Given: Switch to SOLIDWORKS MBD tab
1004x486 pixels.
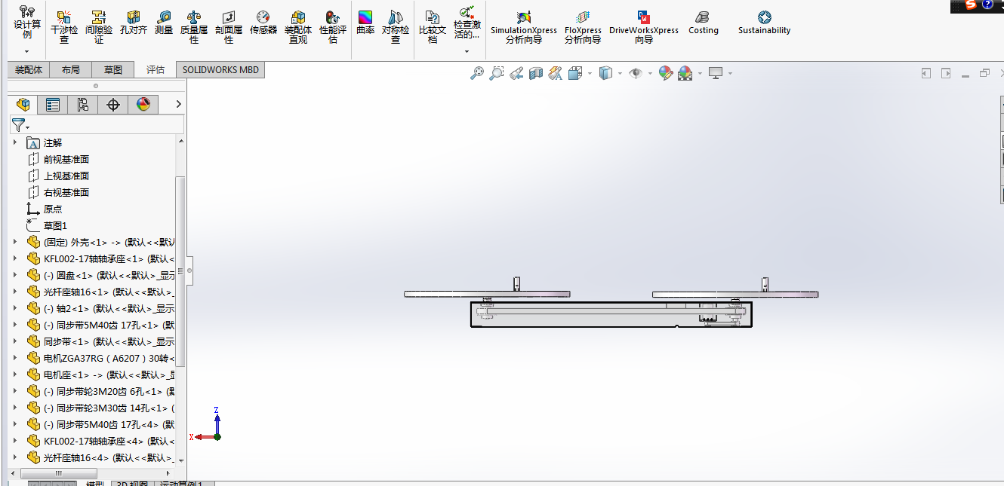Looking at the screenshot, I should (x=220, y=69).
